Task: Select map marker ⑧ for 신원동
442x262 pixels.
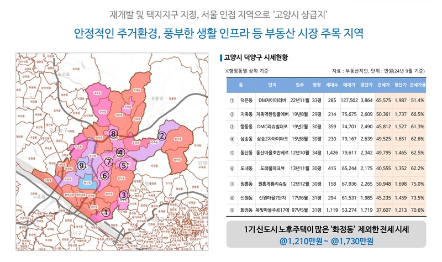Action: coord(113,133)
